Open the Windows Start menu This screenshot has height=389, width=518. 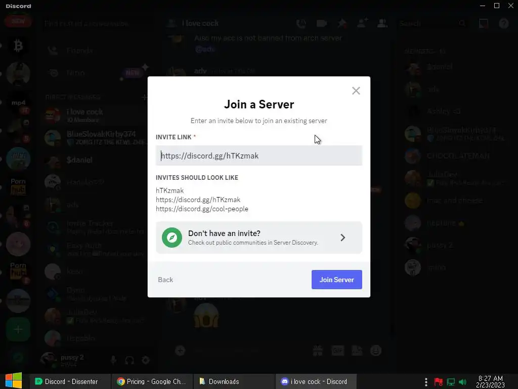coord(14,381)
